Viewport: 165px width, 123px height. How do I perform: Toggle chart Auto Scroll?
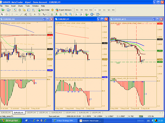tap(76, 14)
